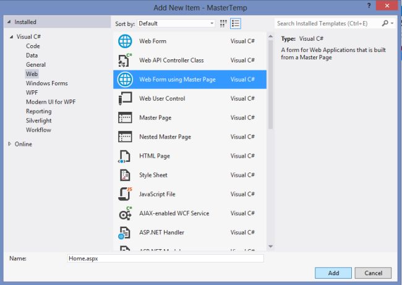The image size is (402, 285).
Task: Select General category in tree
Action: [36, 64]
